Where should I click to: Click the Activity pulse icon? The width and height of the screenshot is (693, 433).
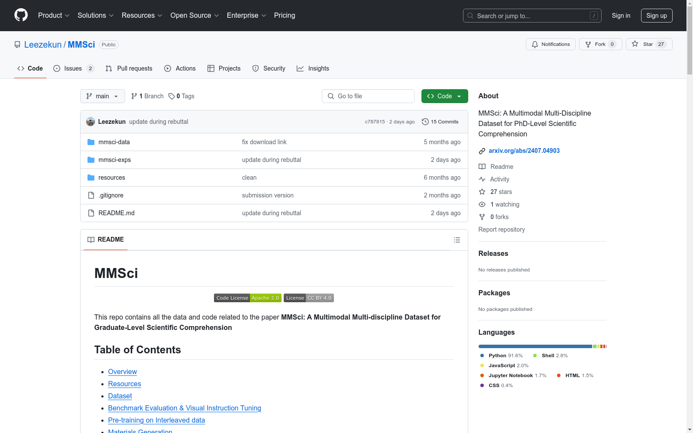482,179
